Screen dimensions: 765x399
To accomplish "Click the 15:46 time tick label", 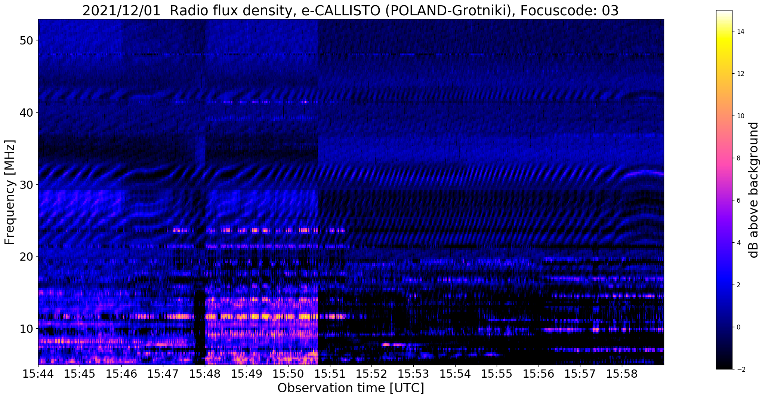I will click(121, 374).
